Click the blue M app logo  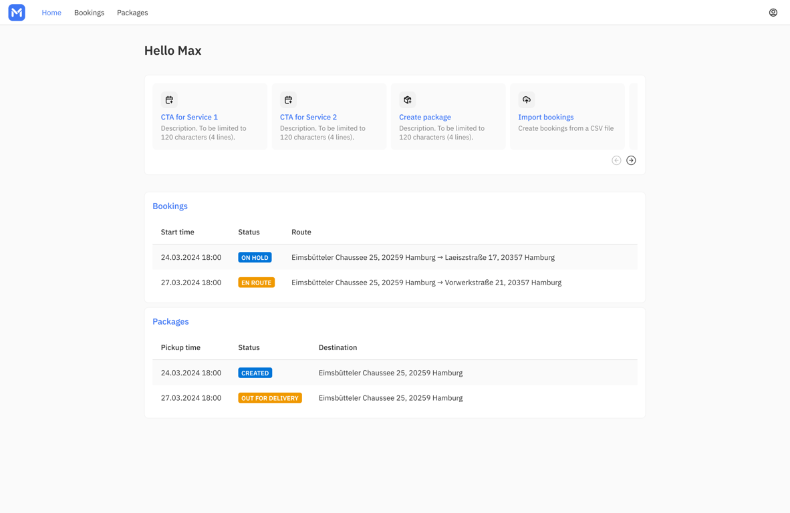17,13
